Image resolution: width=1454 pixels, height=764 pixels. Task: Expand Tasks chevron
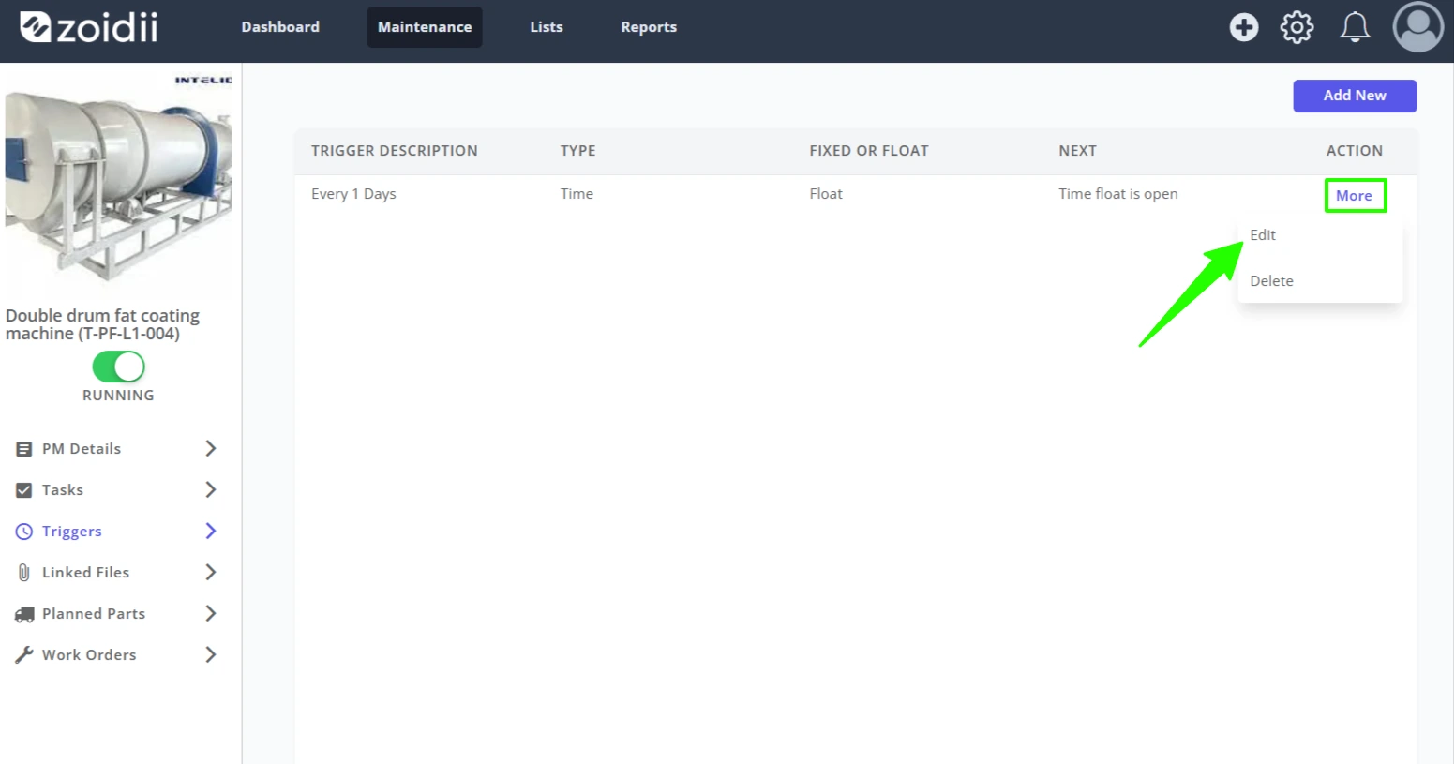point(211,490)
